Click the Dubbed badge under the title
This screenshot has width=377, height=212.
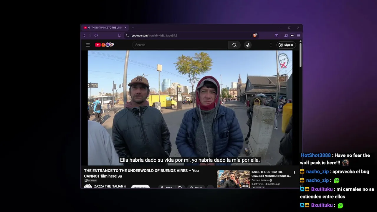[x=90, y=180]
